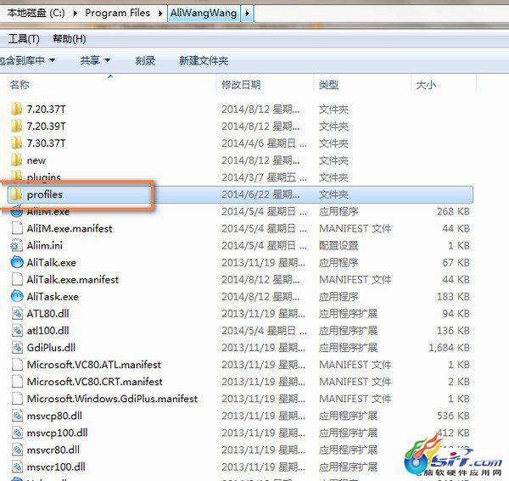Click the GdiPlus.dll file icon

pos(17,348)
